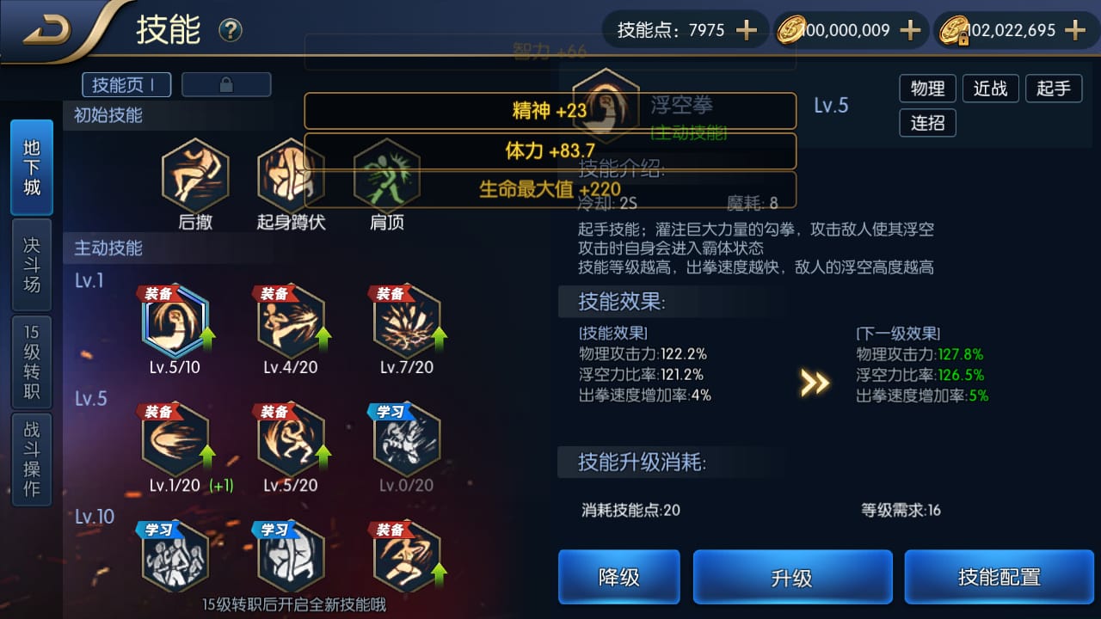Click the 升级 button

(x=792, y=577)
